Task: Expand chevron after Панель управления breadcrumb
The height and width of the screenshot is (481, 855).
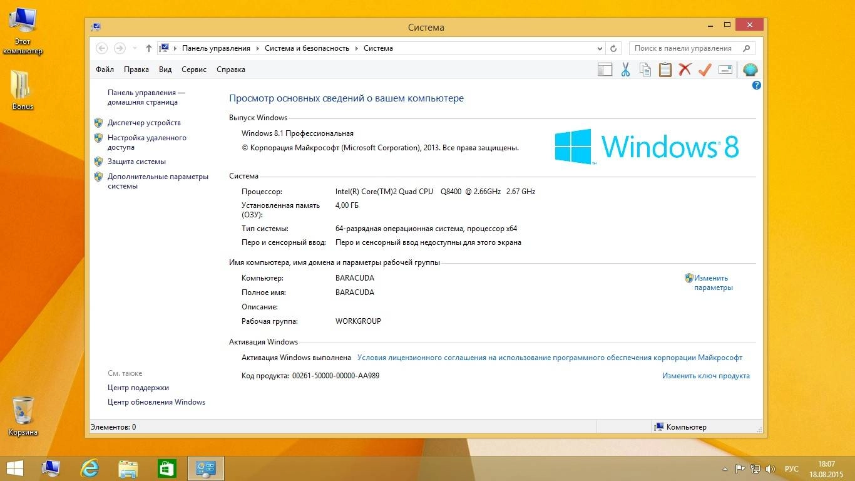Action: [x=257, y=48]
